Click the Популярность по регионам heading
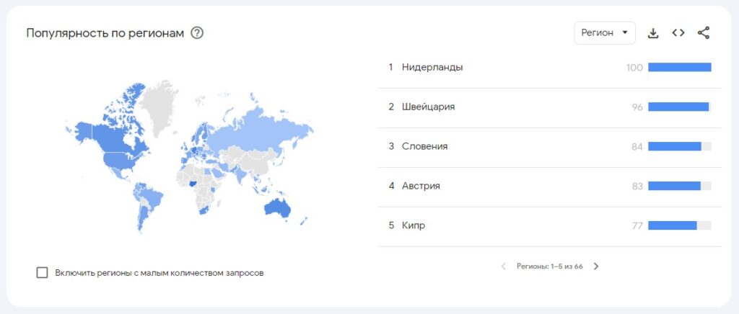This screenshot has width=739, height=314. point(105,33)
